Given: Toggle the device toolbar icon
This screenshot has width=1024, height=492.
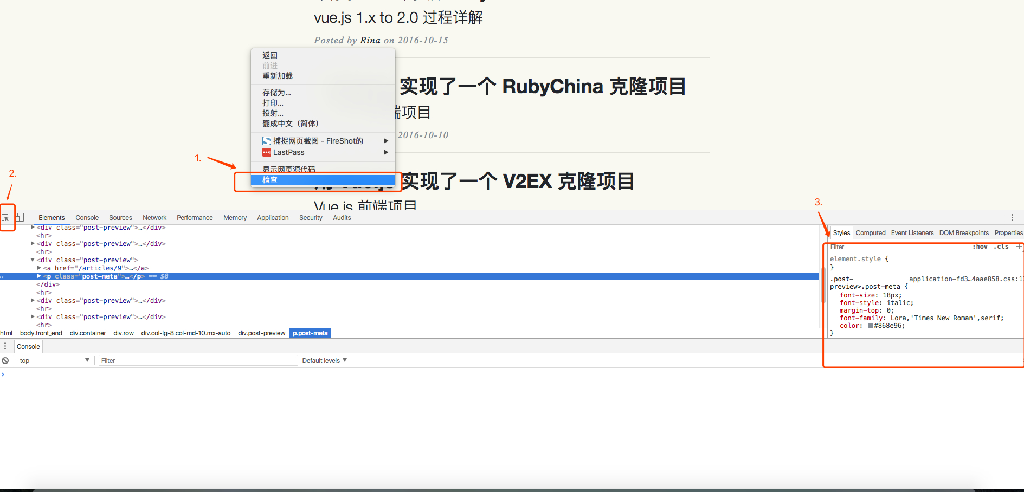Looking at the screenshot, I should tap(20, 217).
